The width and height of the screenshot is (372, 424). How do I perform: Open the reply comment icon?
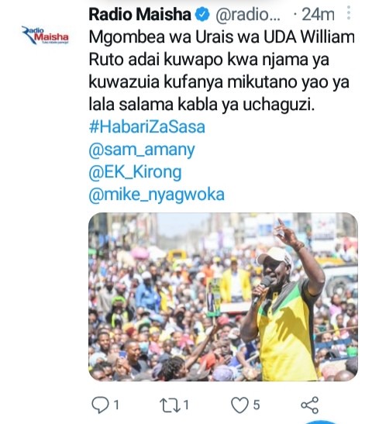(x=100, y=405)
